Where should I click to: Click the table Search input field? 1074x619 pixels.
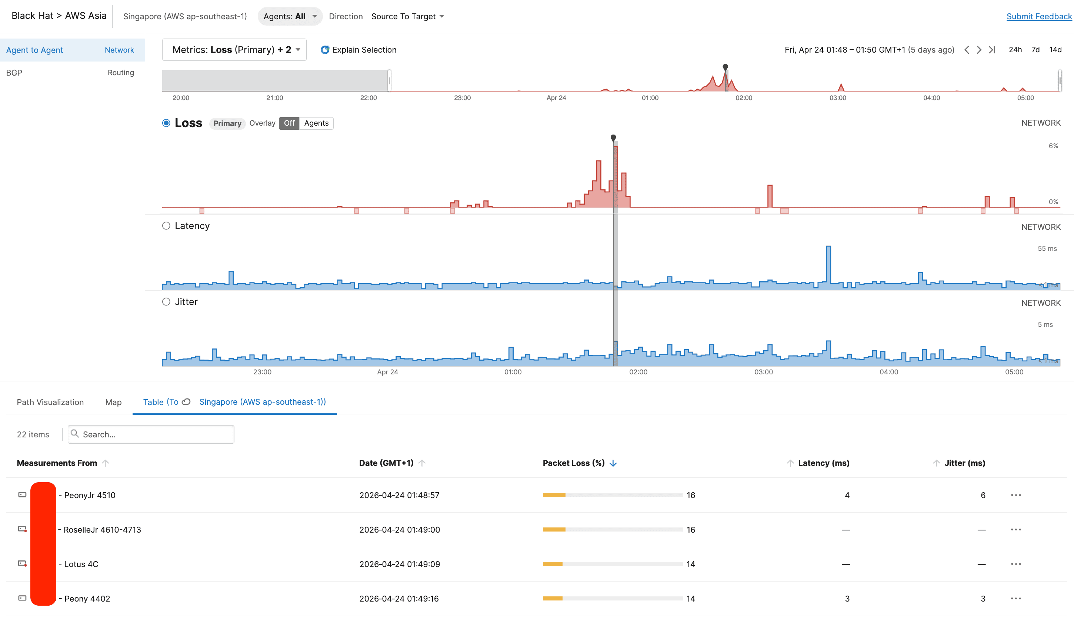point(151,434)
